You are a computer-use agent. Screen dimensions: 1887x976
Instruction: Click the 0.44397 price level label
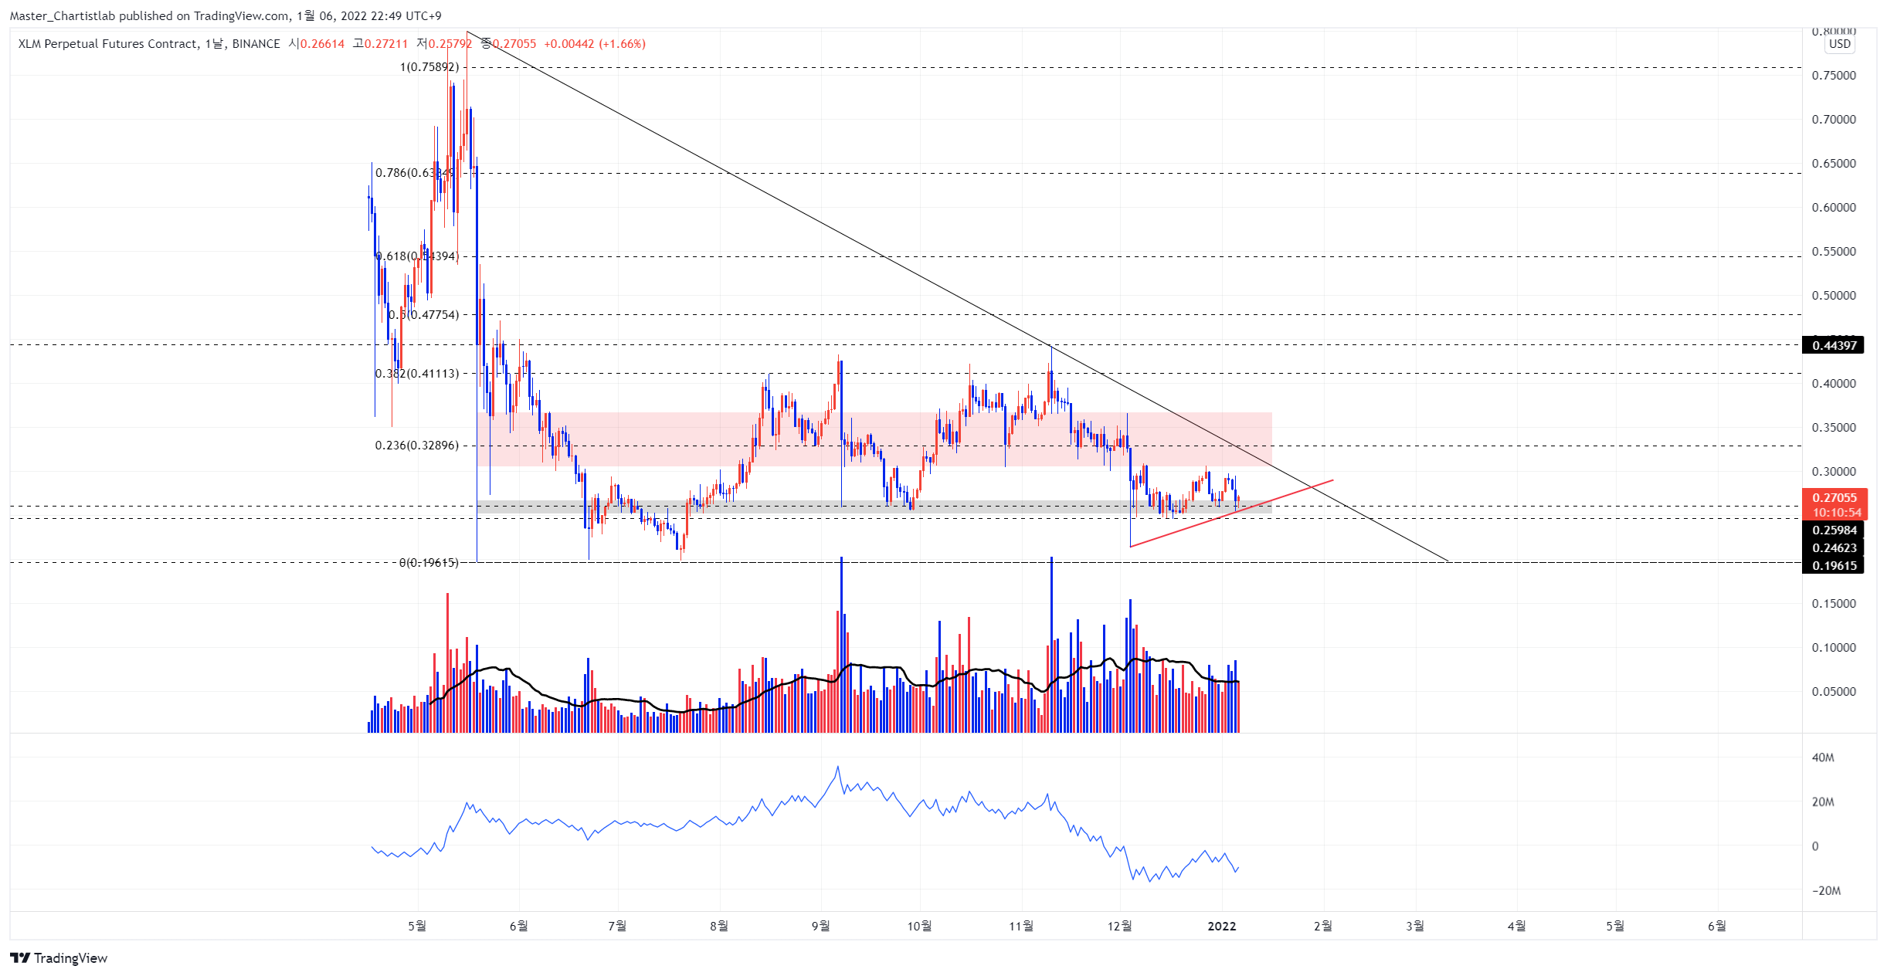tap(1833, 345)
